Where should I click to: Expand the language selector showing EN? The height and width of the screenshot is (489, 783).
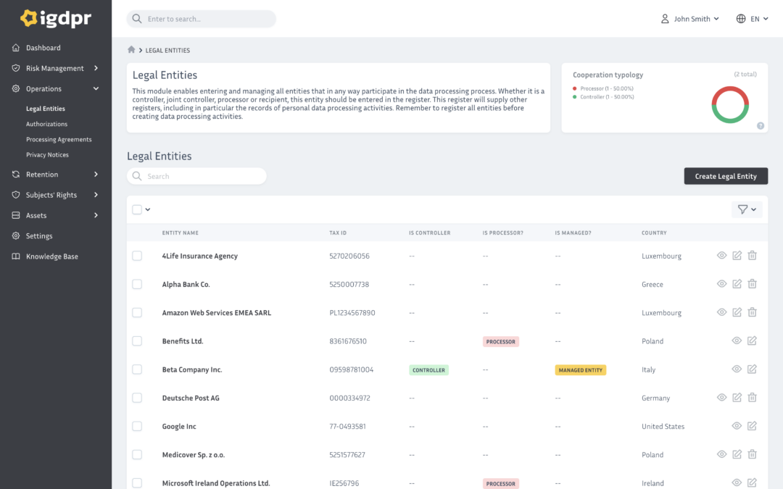tap(751, 19)
